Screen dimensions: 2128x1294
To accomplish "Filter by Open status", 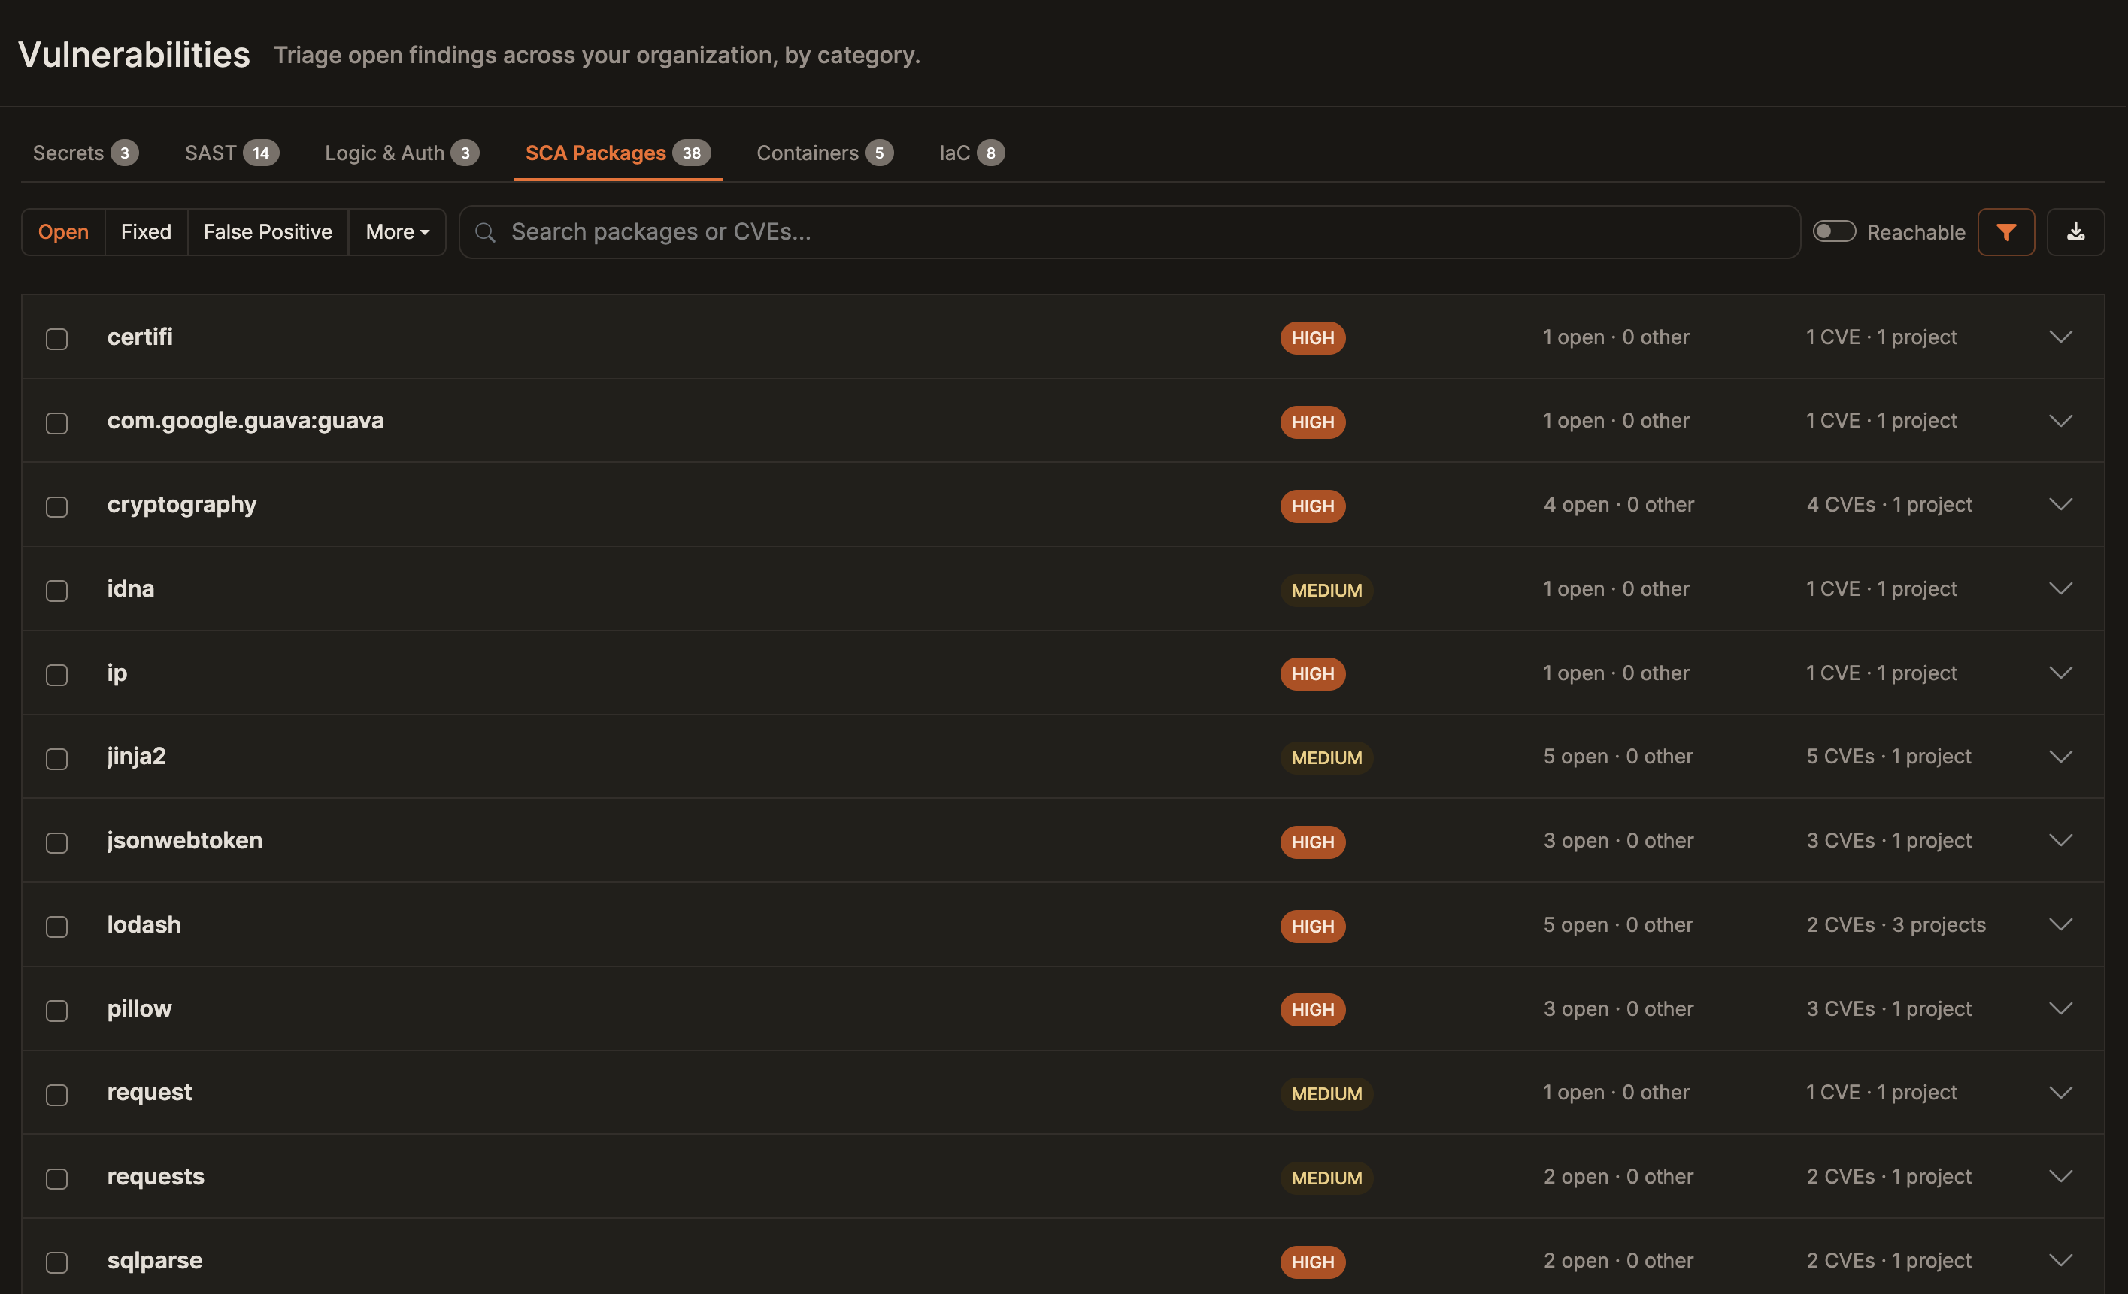I will coord(63,232).
